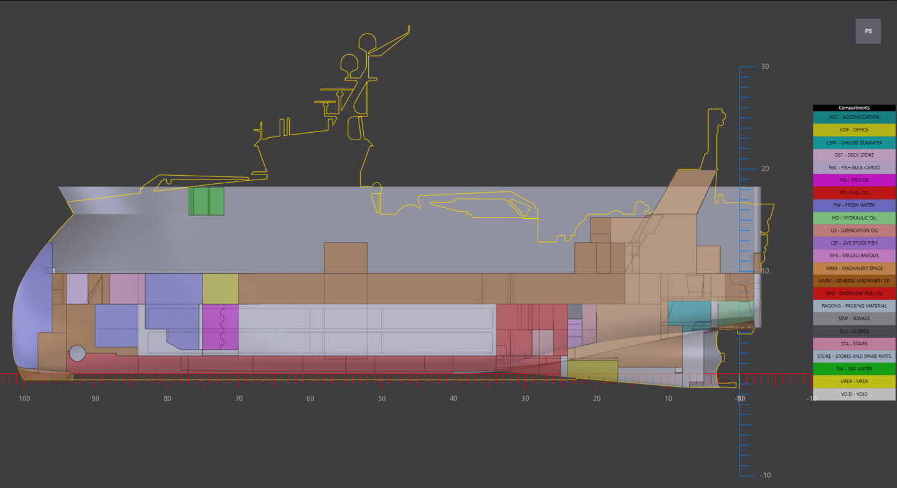Click the PS button in the top corner
897x488 pixels.
coord(868,31)
